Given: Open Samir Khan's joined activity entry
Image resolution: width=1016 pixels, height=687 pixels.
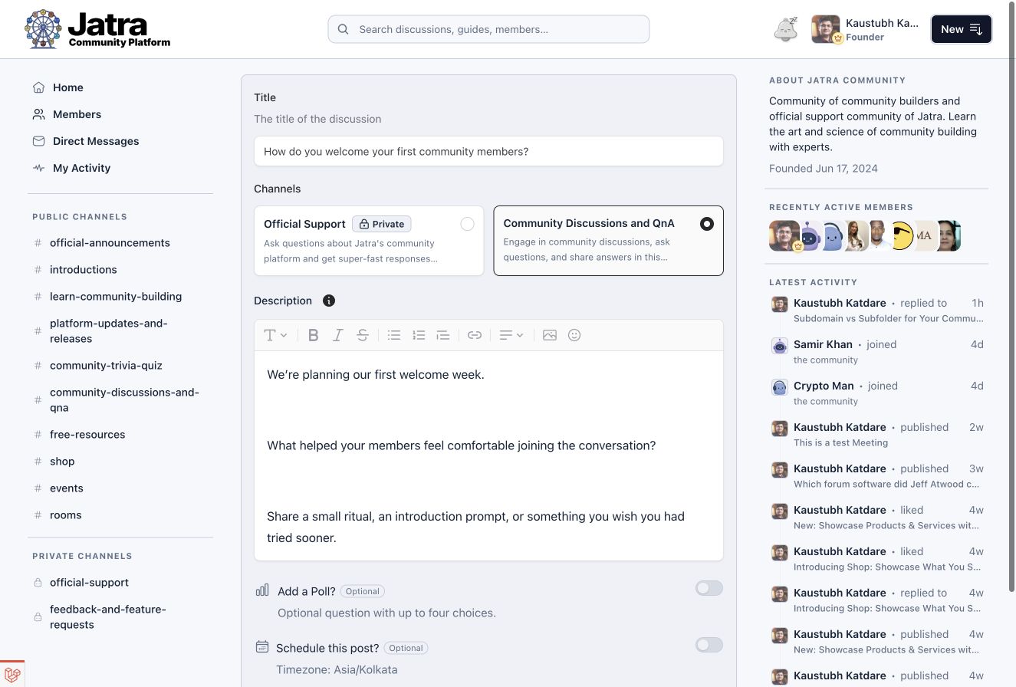Looking at the screenshot, I should pos(877,352).
